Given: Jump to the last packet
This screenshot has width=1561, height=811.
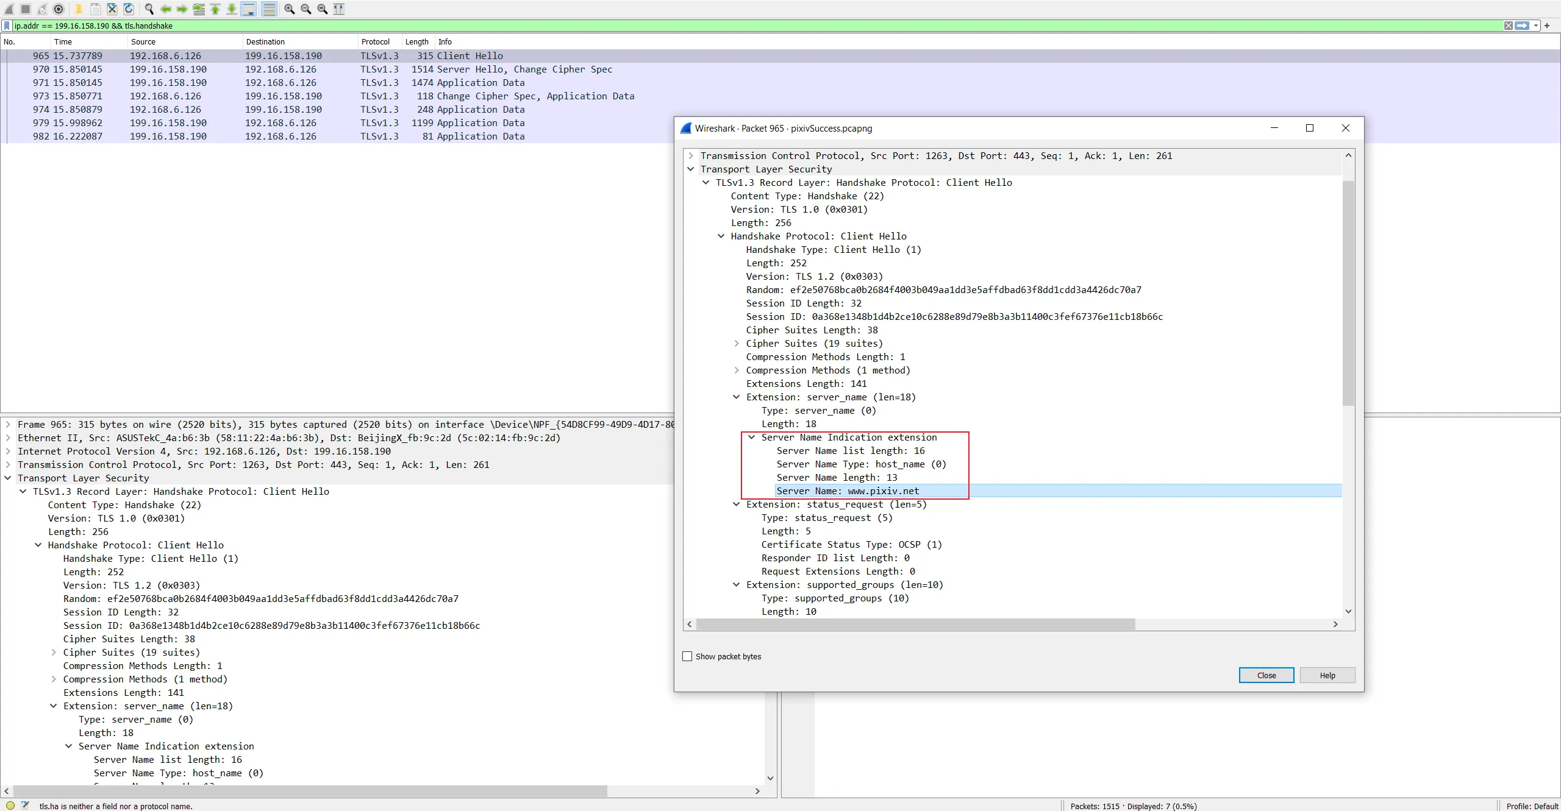Looking at the screenshot, I should coord(232,9).
